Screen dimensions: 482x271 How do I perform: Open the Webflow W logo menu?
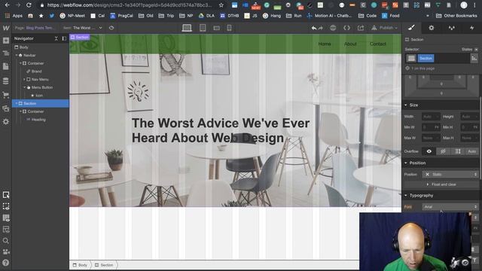click(6, 28)
